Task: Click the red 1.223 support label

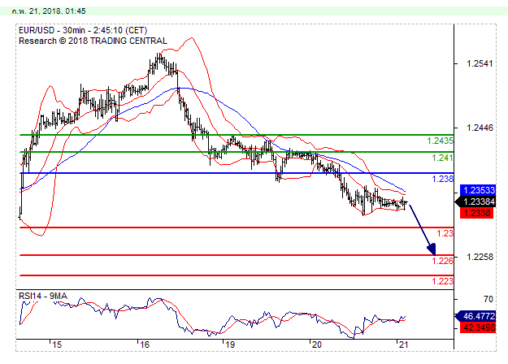Action: click(x=442, y=281)
